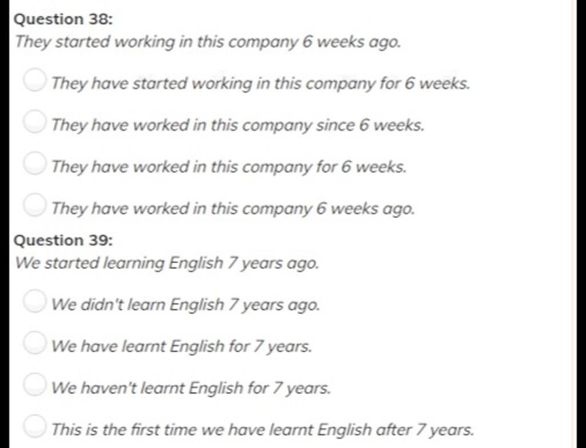Screen dimensions: 586x448
Task: Click answer text 'We have learnt English for 7 years'
Action: pyautogui.click(x=181, y=346)
